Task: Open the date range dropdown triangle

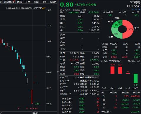Action: point(40,8)
